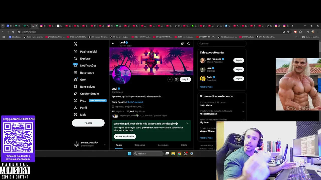Click the search icon in profile header
The image size is (321, 180).
(188, 43)
